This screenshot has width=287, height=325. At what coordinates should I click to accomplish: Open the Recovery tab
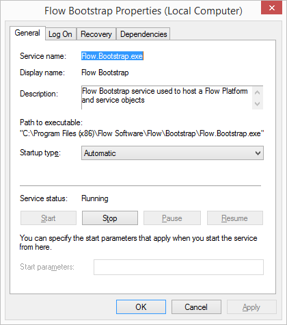coord(96,34)
